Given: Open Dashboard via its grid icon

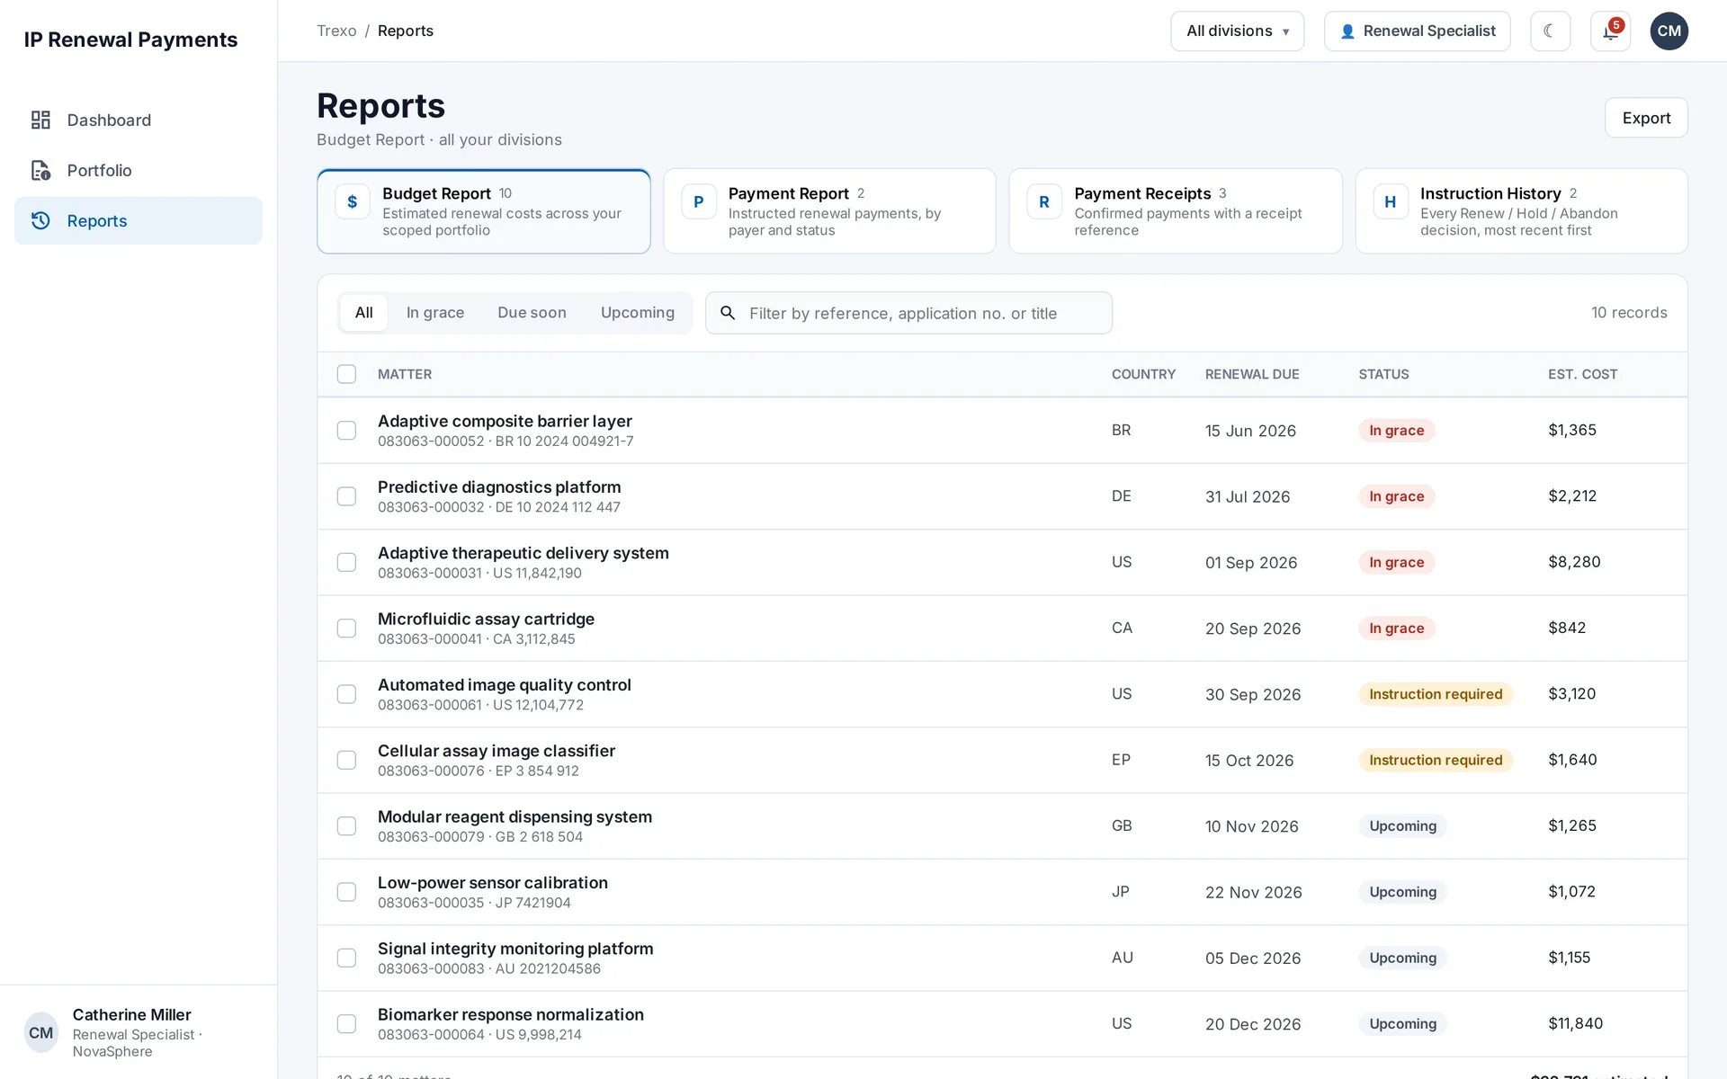Looking at the screenshot, I should tap(40, 120).
